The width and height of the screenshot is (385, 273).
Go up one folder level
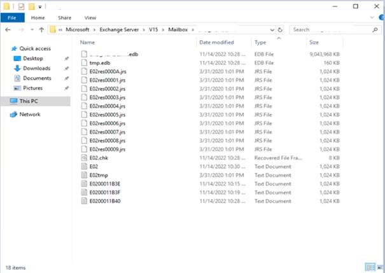point(41,30)
